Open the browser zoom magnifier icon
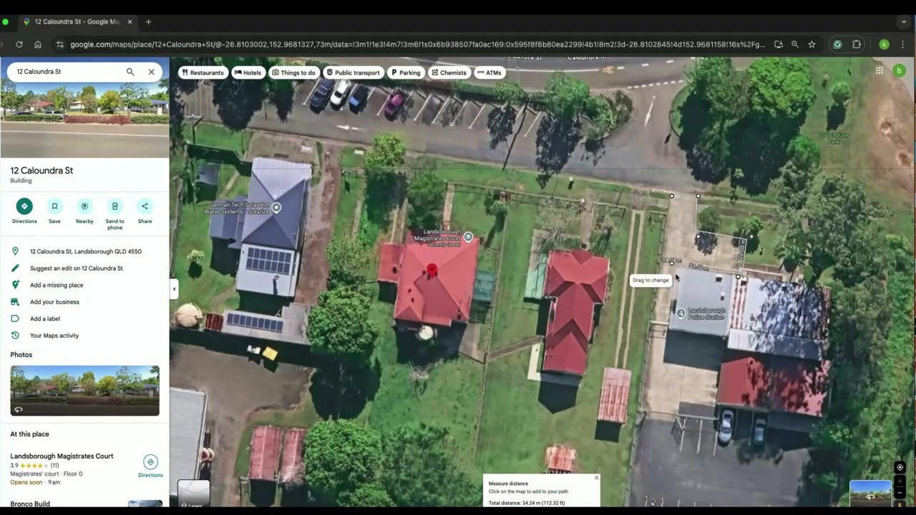Image resolution: width=916 pixels, height=515 pixels. coord(794,44)
